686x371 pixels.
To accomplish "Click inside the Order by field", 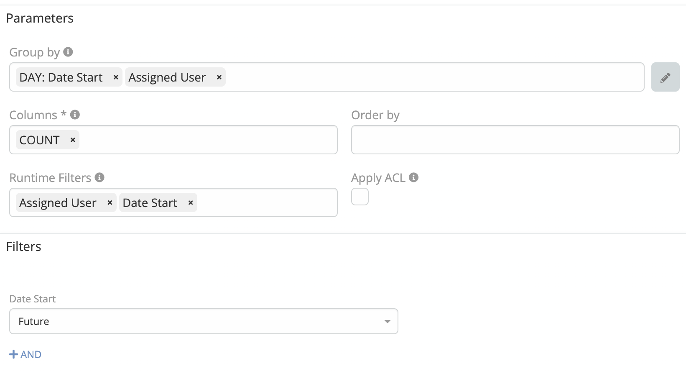I will click(515, 140).
